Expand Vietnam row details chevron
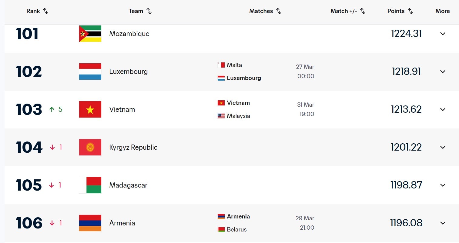 tap(443, 109)
